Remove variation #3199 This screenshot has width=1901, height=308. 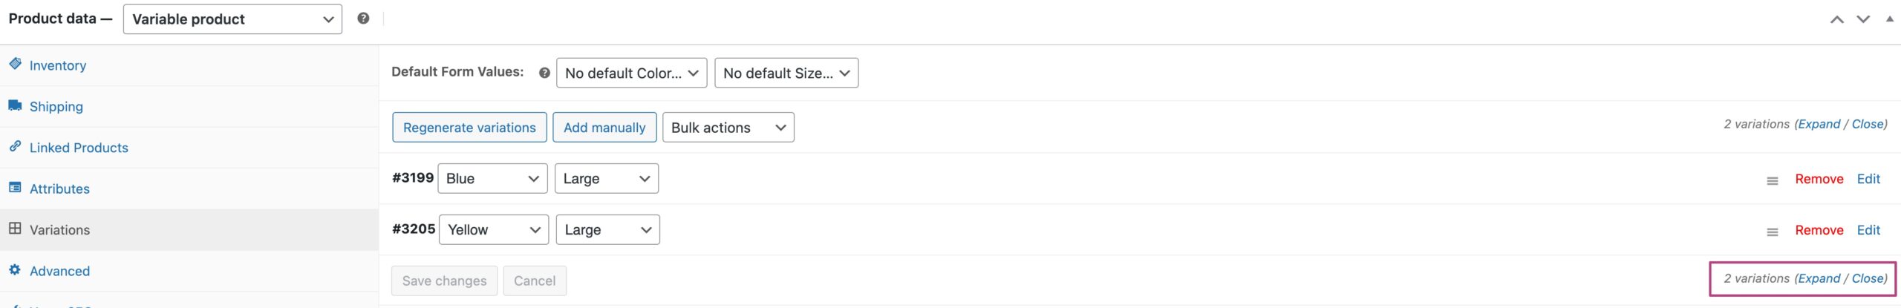tap(1819, 179)
